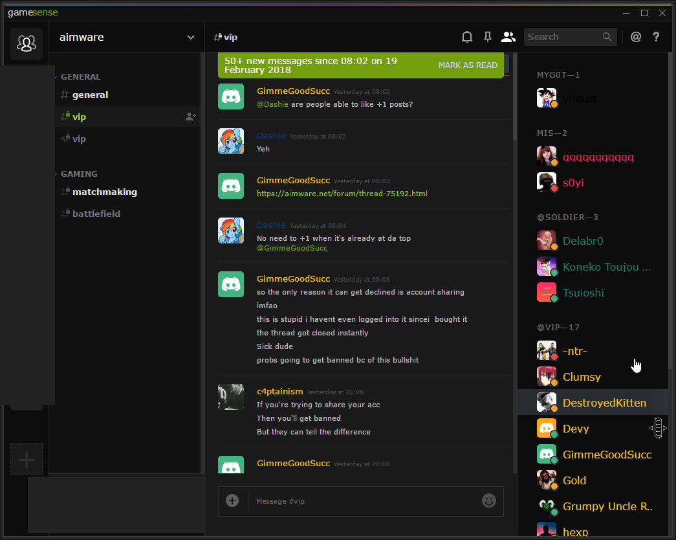Open the battlefield channel
Image resolution: width=676 pixels, height=540 pixels.
click(x=127, y=214)
